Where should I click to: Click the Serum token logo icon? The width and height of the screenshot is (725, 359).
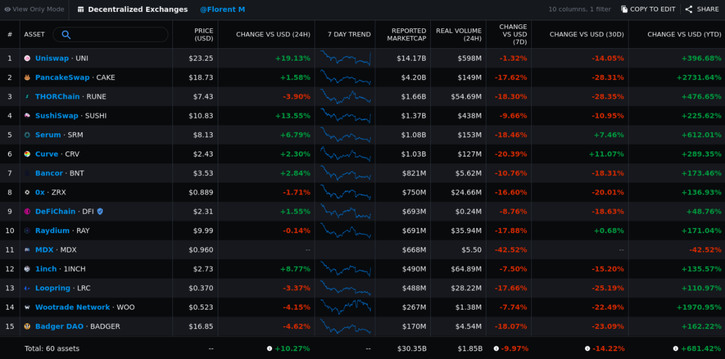tap(27, 135)
